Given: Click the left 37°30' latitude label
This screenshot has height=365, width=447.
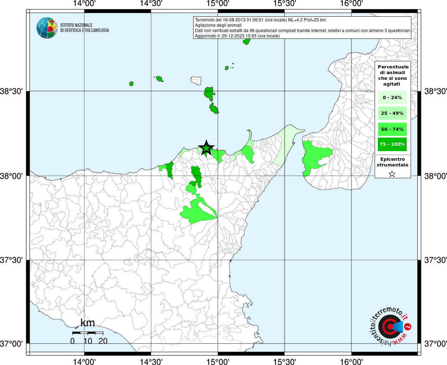Looking at the screenshot, I should [x=11, y=260].
